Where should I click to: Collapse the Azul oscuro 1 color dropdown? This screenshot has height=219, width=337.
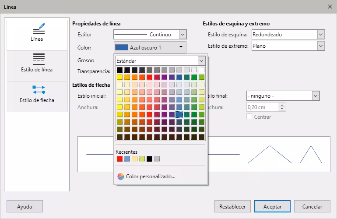pos(150,48)
